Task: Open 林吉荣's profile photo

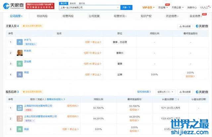Action: pos(19,53)
